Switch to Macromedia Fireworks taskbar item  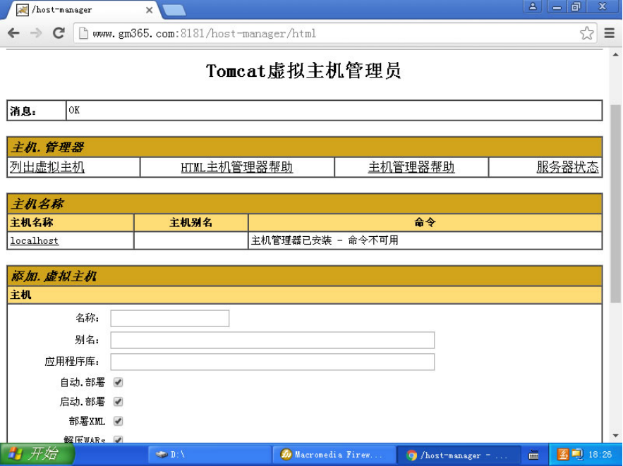(x=334, y=455)
